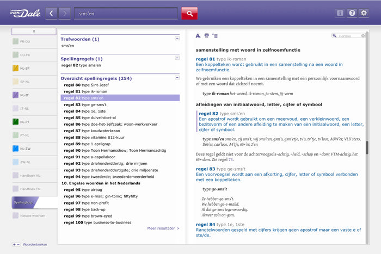381x254 pixels.
Task: Click the red search button
Action: pos(189,13)
